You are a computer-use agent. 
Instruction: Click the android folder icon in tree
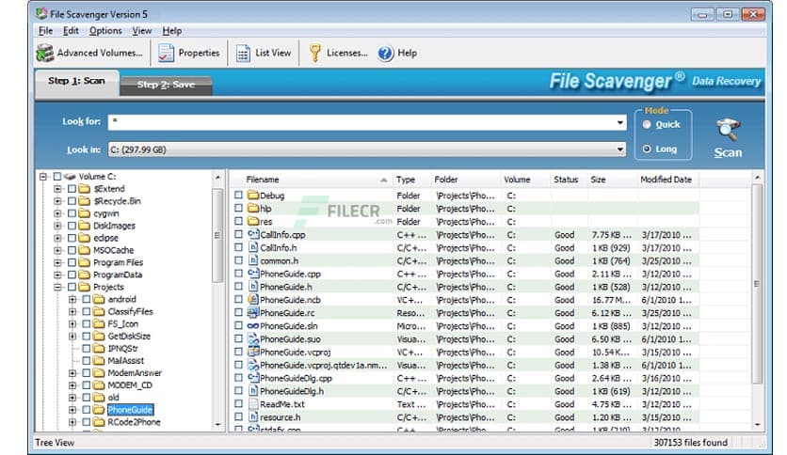[x=99, y=299]
